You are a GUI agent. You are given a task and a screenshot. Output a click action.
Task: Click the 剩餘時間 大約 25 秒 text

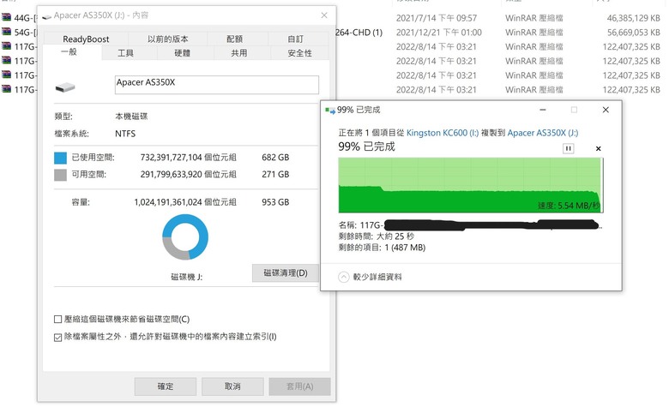pyautogui.click(x=377, y=236)
